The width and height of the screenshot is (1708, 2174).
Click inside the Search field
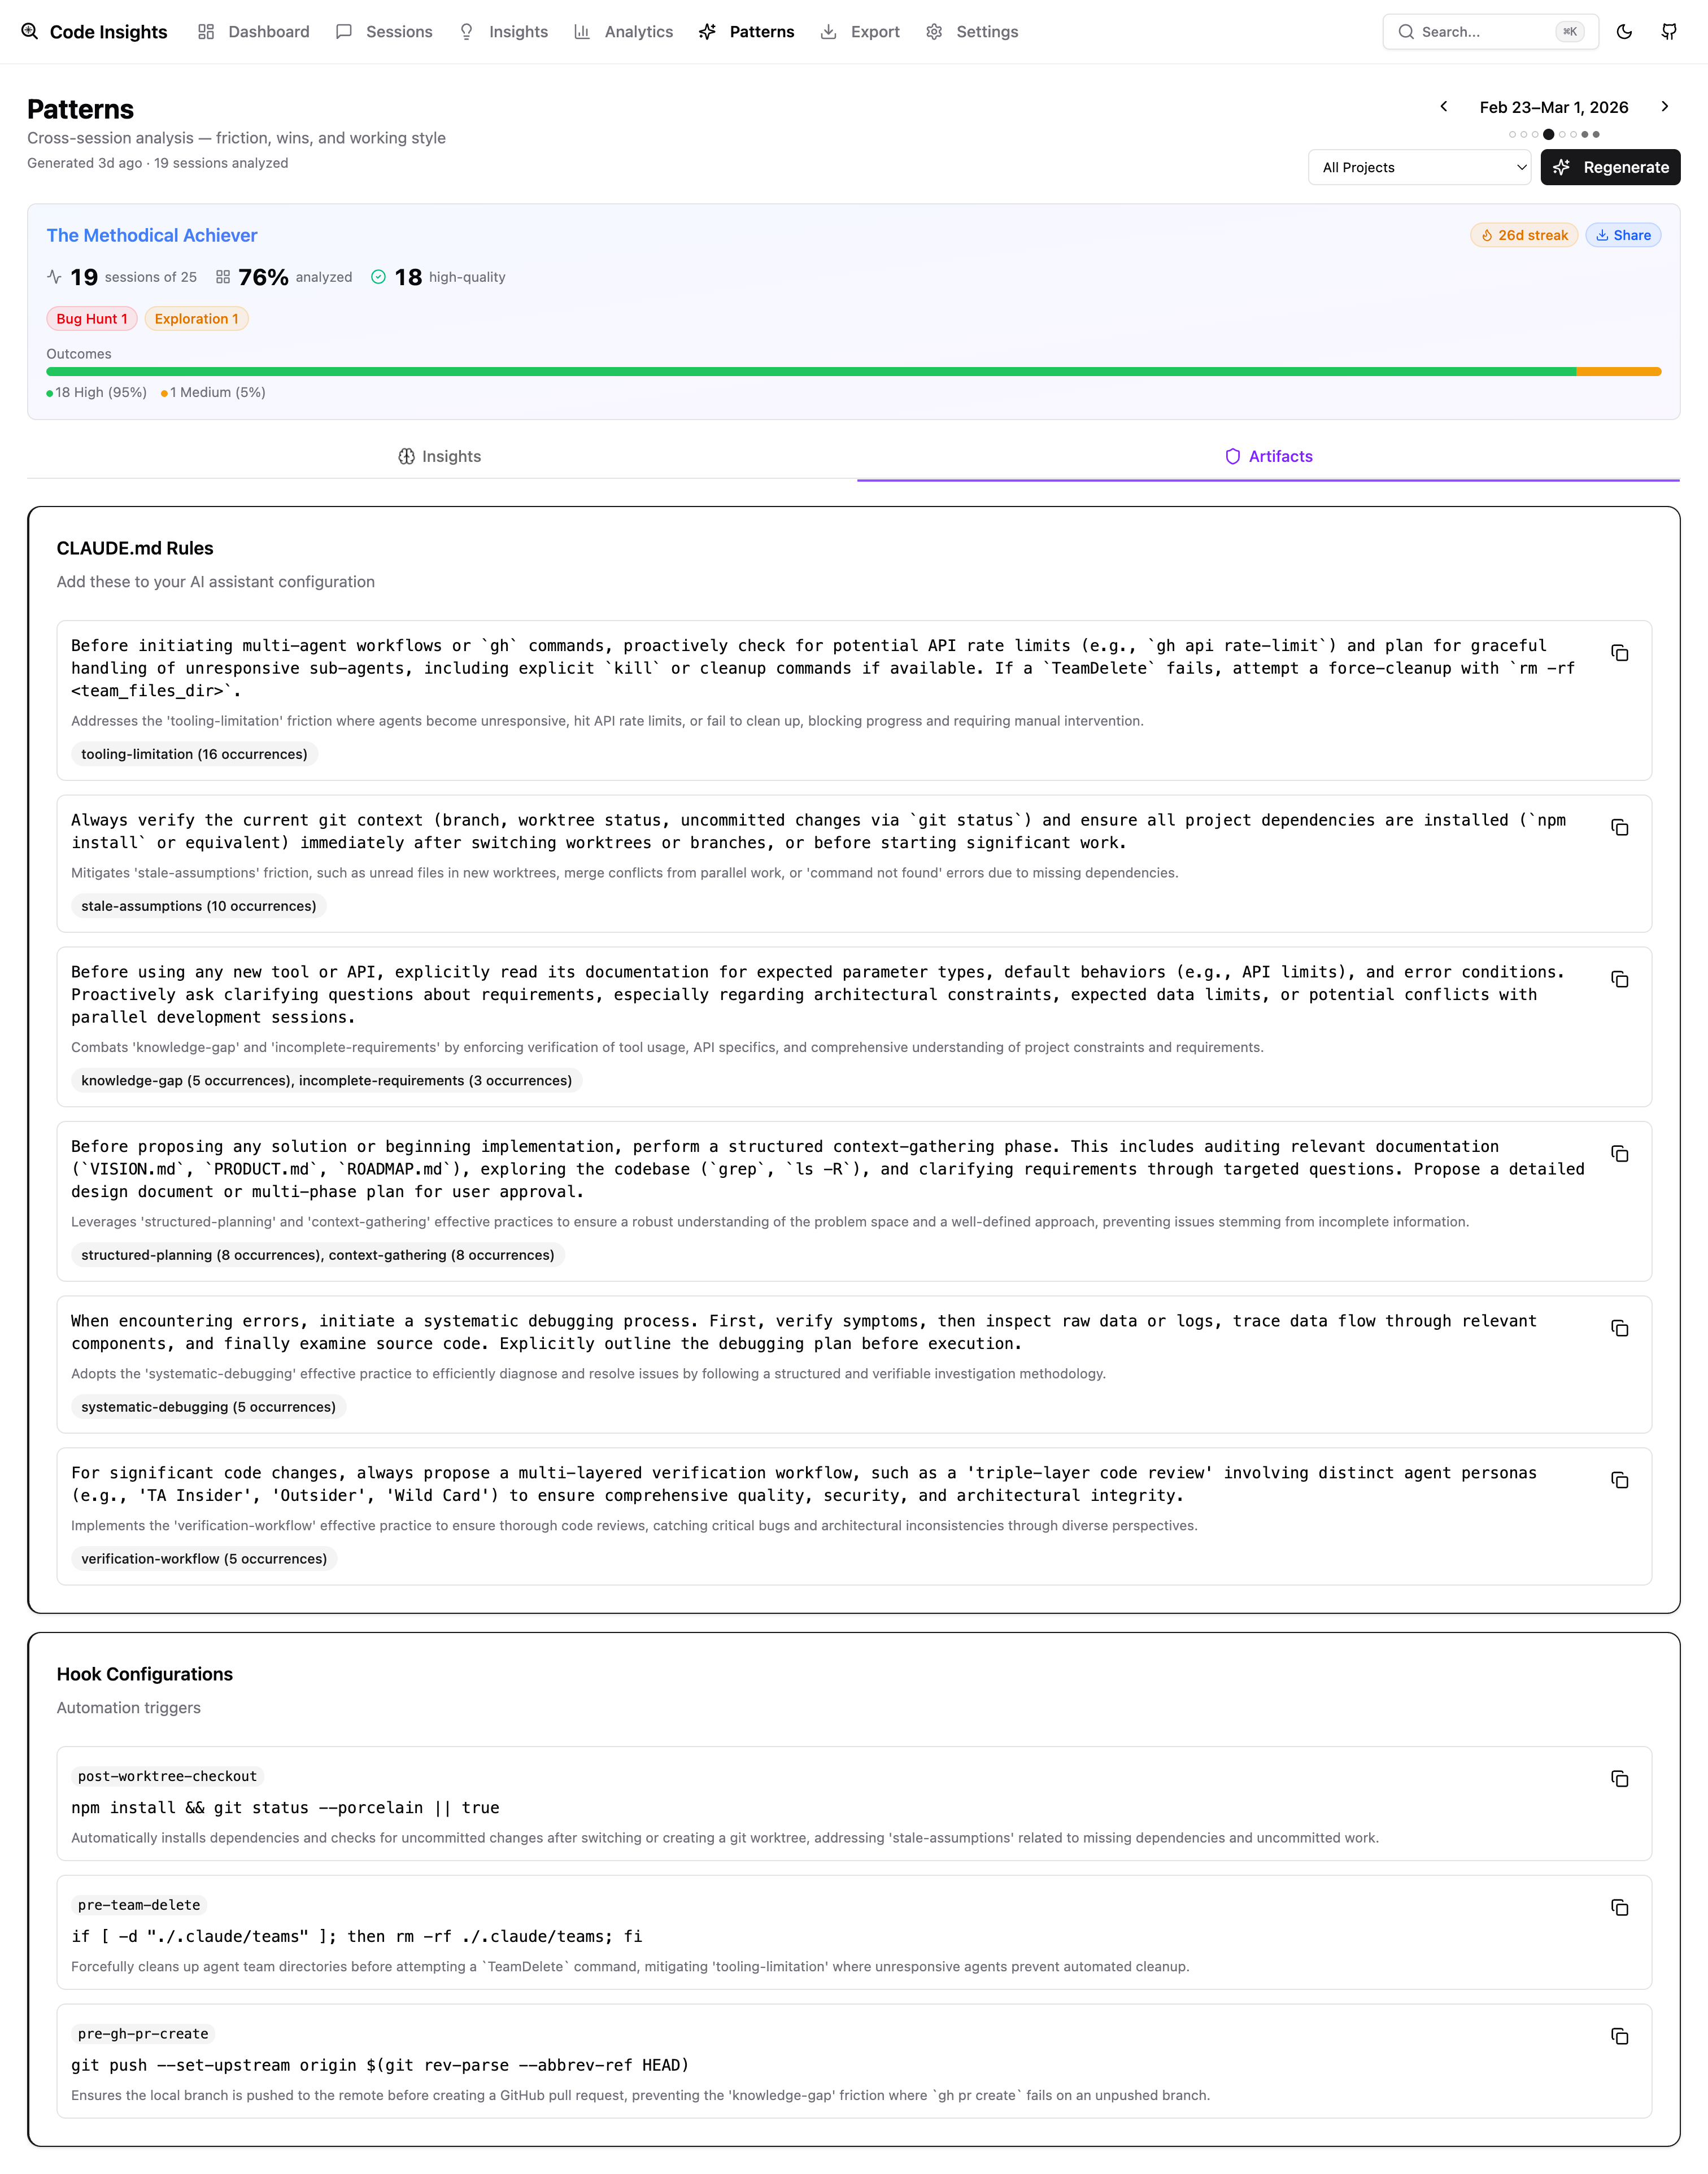[1480, 31]
